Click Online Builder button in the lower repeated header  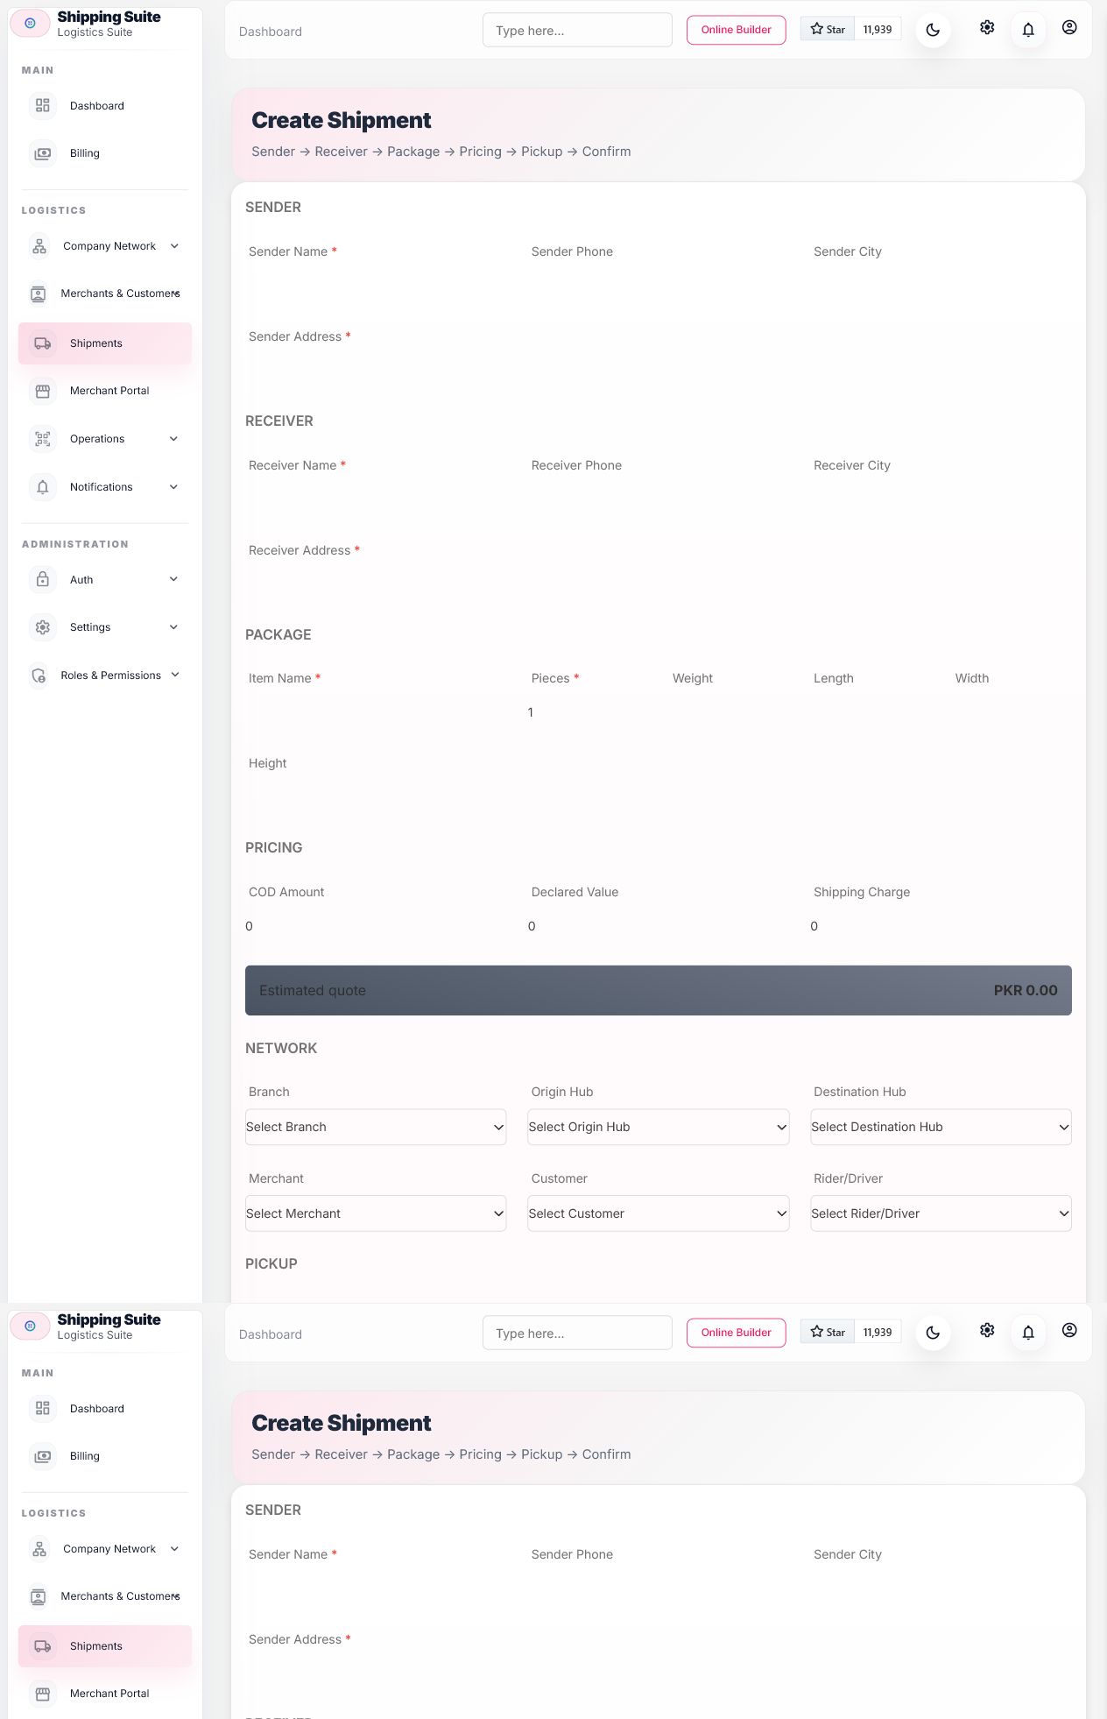point(737,1333)
